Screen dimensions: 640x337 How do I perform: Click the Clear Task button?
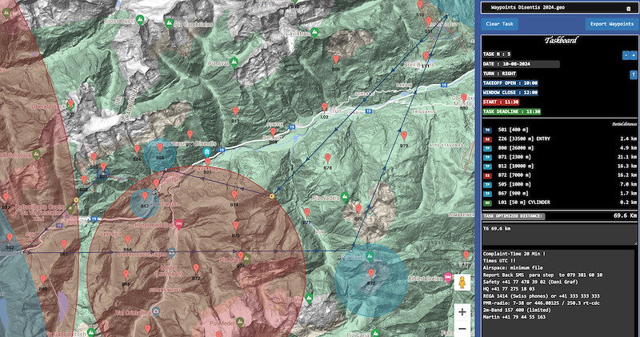(499, 24)
